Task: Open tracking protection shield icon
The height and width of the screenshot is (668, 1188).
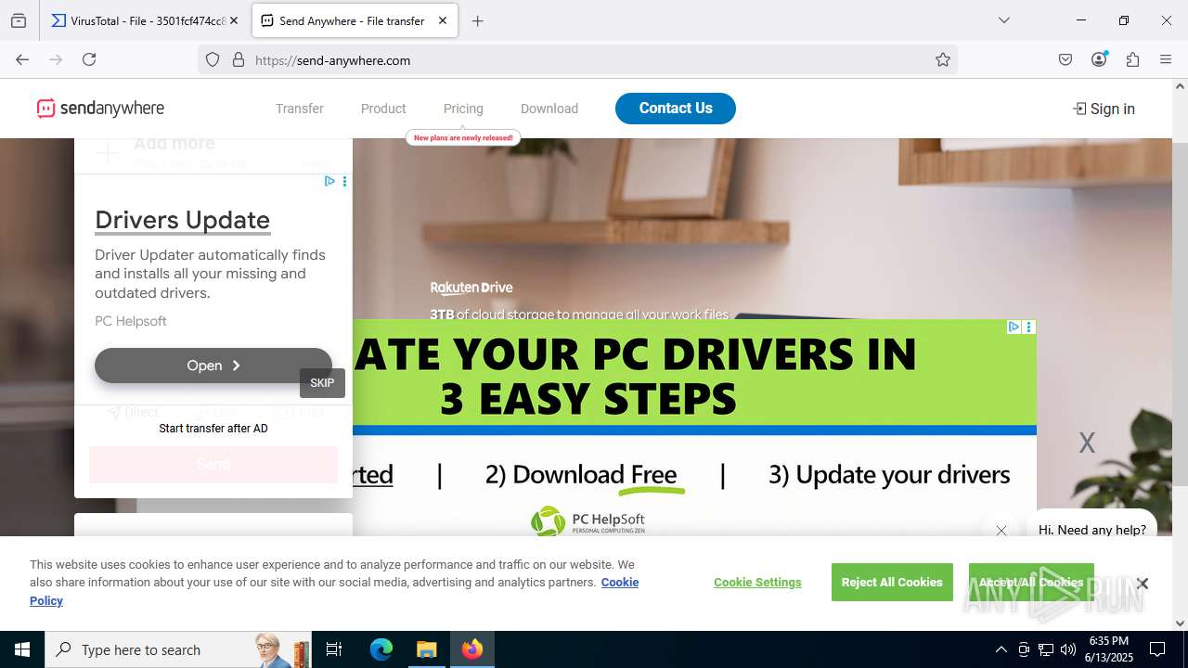Action: (213, 59)
